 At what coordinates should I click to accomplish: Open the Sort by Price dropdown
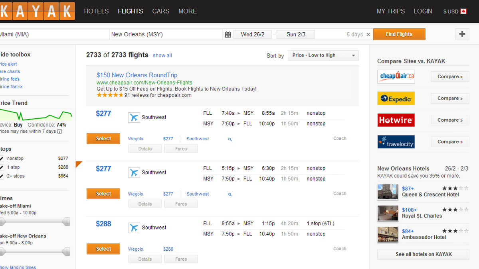click(323, 55)
